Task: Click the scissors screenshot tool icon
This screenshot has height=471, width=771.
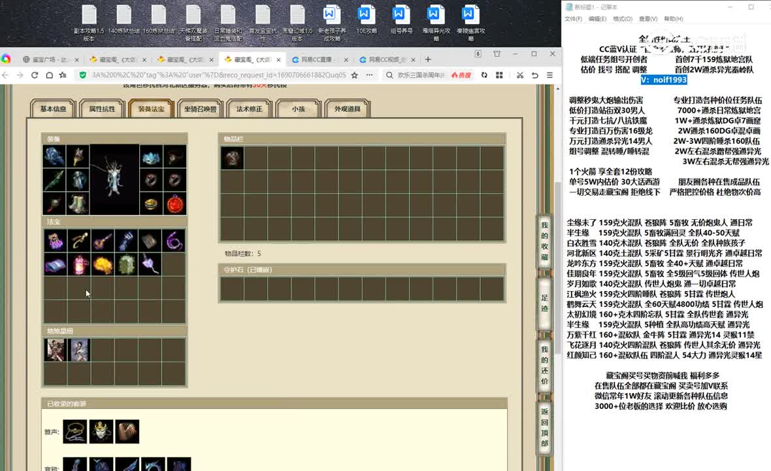Action: tap(519, 75)
